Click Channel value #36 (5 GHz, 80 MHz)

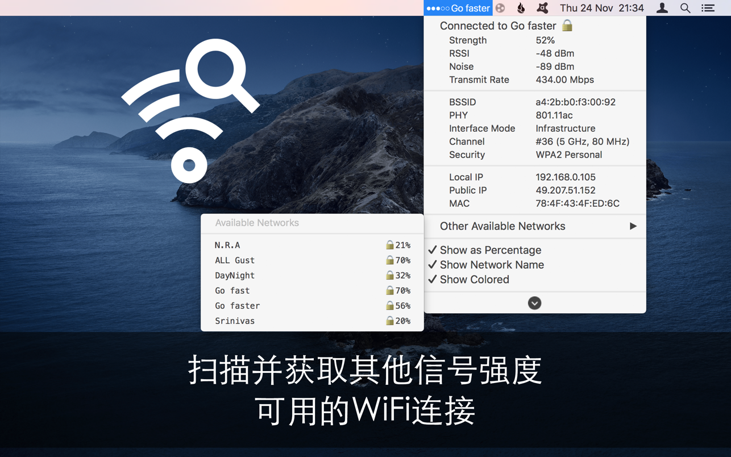click(x=583, y=142)
